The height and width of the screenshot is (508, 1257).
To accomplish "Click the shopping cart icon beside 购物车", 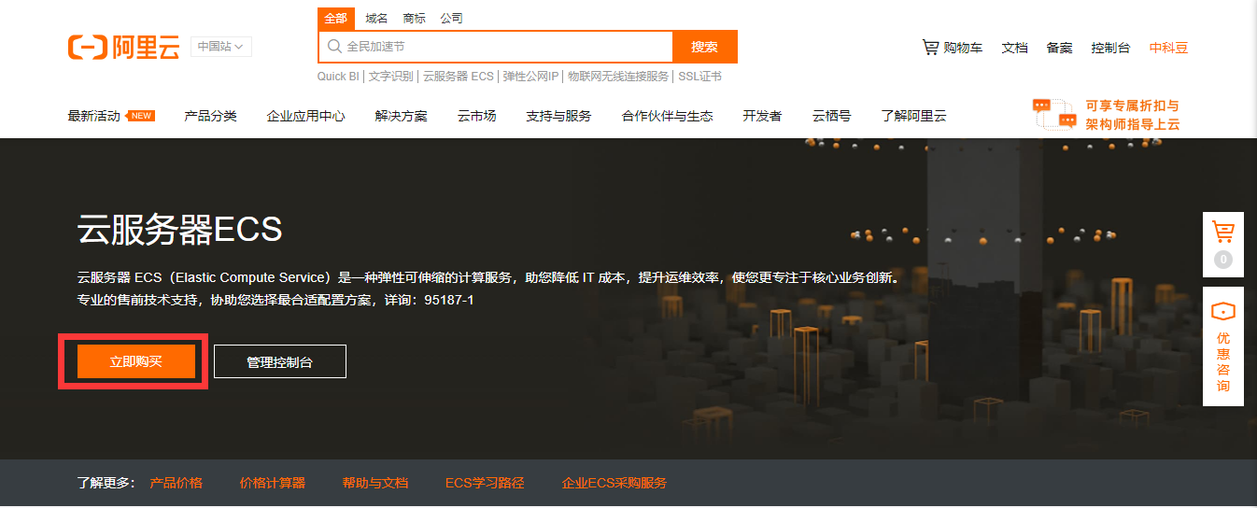I will 930,47.
